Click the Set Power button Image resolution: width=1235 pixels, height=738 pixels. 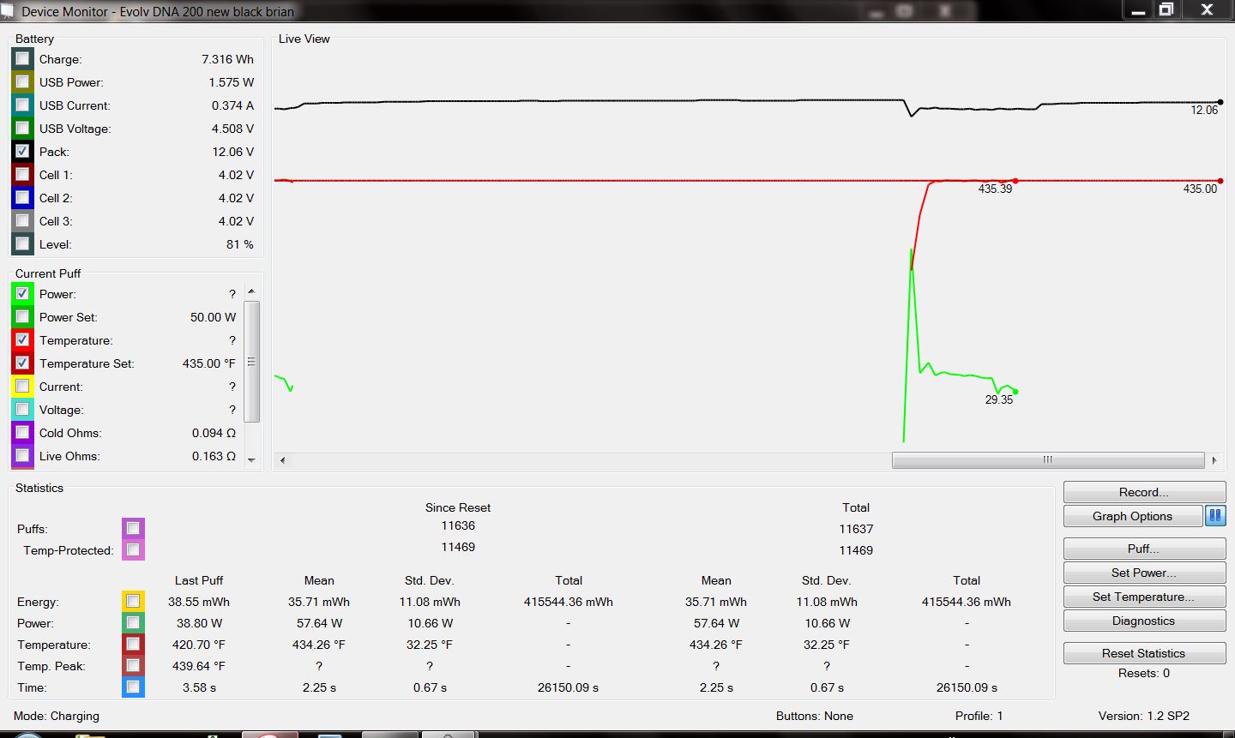click(x=1143, y=573)
